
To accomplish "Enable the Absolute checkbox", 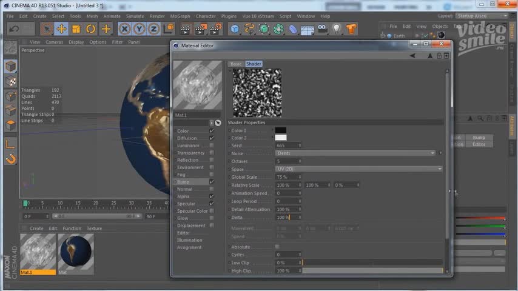I will coord(277,247).
